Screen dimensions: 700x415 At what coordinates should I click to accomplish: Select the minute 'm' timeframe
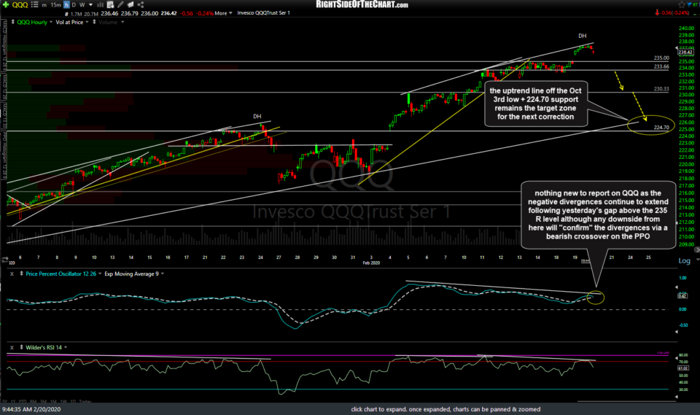pyautogui.click(x=44, y=5)
